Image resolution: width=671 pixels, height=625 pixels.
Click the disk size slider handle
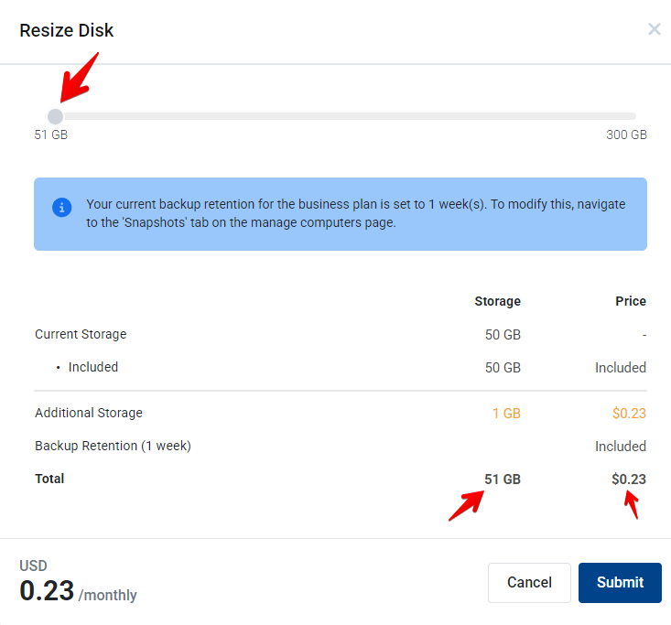pyautogui.click(x=55, y=116)
